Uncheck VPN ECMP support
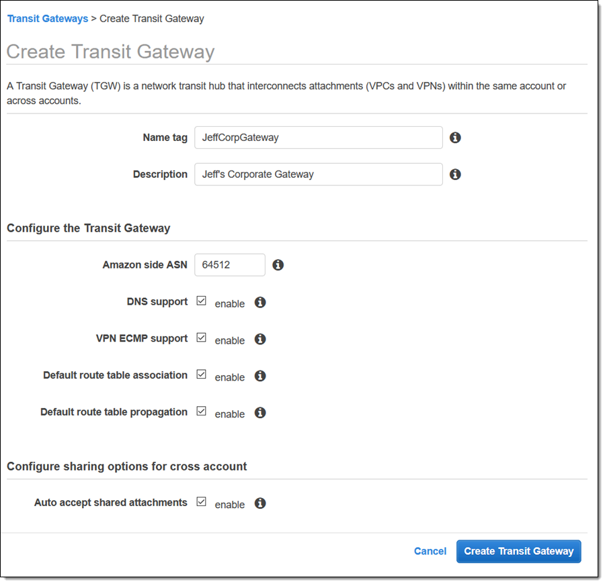 pyautogui.click(x=201, y=338)
